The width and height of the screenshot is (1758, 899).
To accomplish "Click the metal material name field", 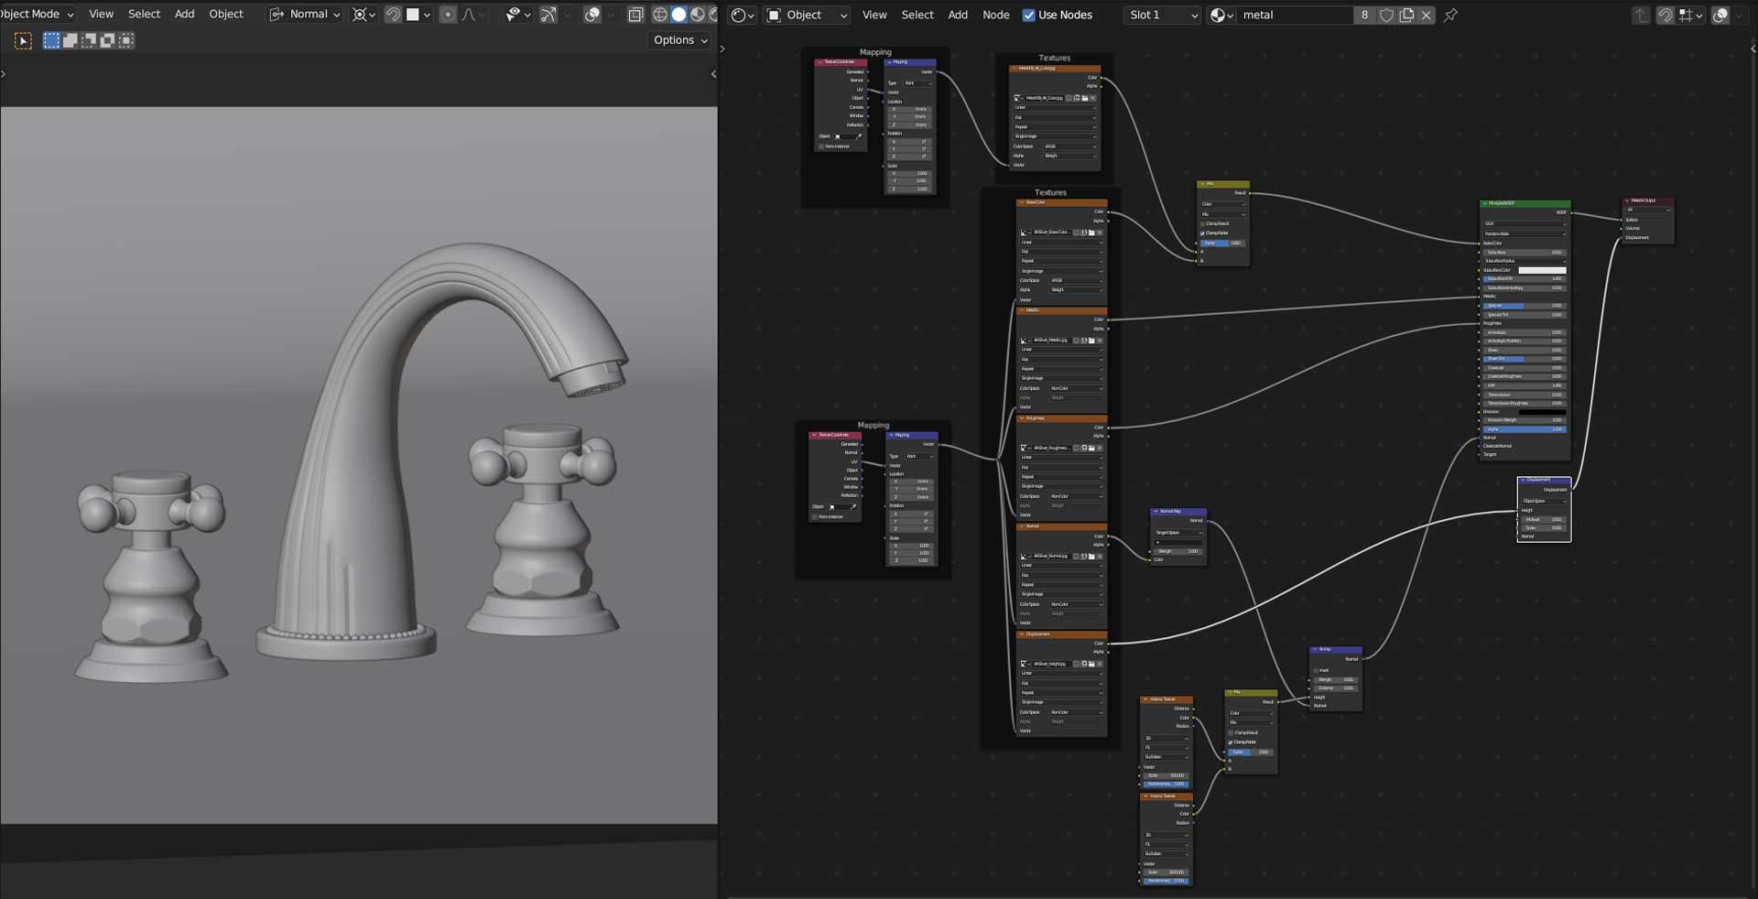I will (1293, 15).
